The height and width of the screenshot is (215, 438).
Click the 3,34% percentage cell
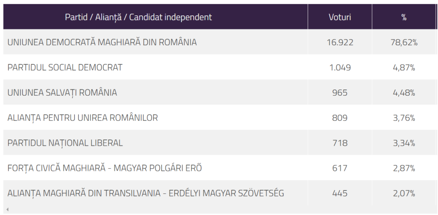click(x=404, y=143)
